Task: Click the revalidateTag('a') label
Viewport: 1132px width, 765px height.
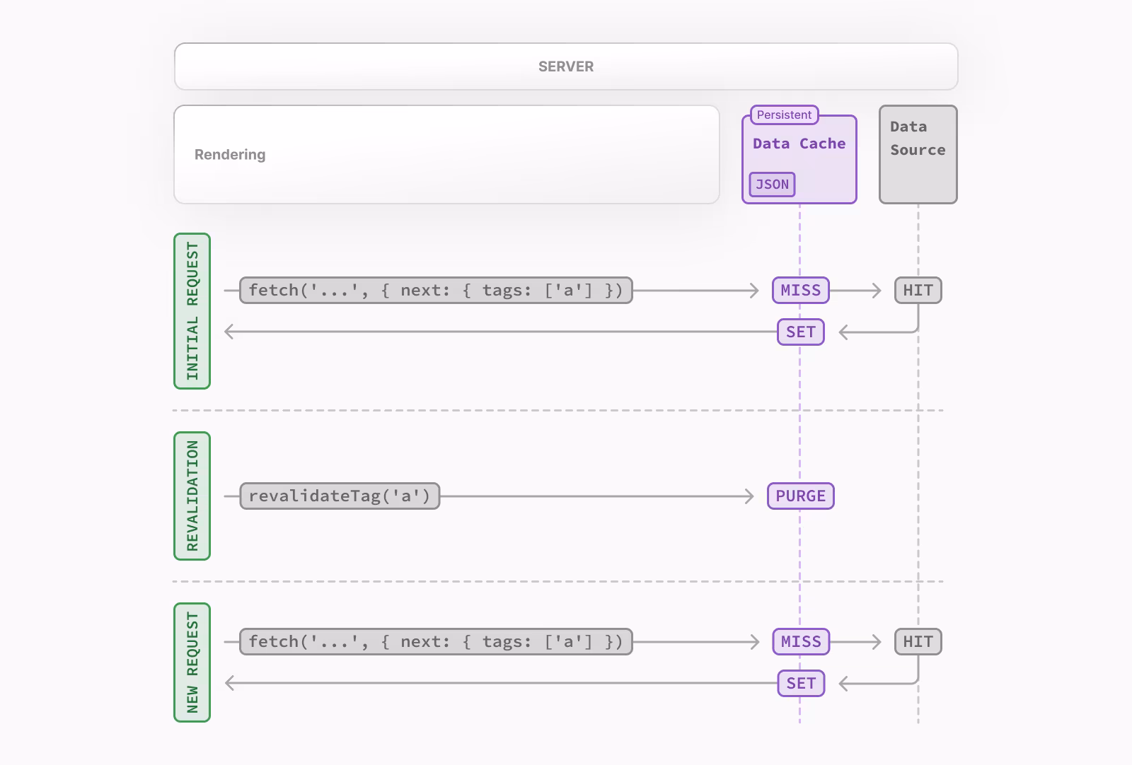Action: pyautogui.click(x=340, y=496)
